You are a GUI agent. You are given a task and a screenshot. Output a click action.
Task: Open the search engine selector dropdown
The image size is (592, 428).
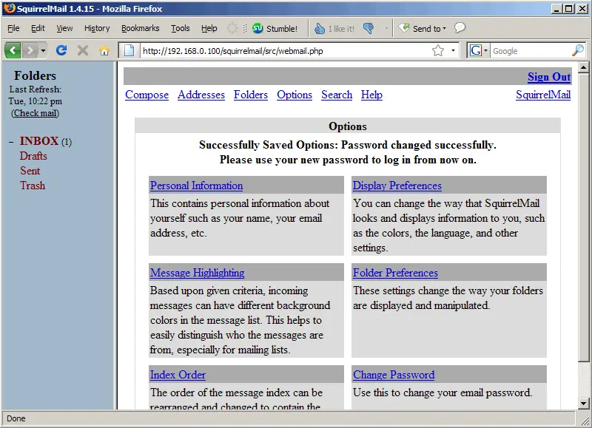[486, 50]
